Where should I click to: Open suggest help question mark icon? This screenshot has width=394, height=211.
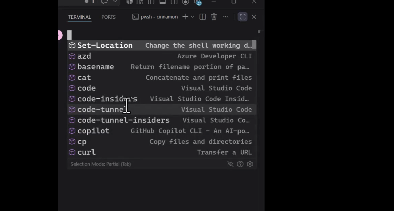(x=240, y=164)
